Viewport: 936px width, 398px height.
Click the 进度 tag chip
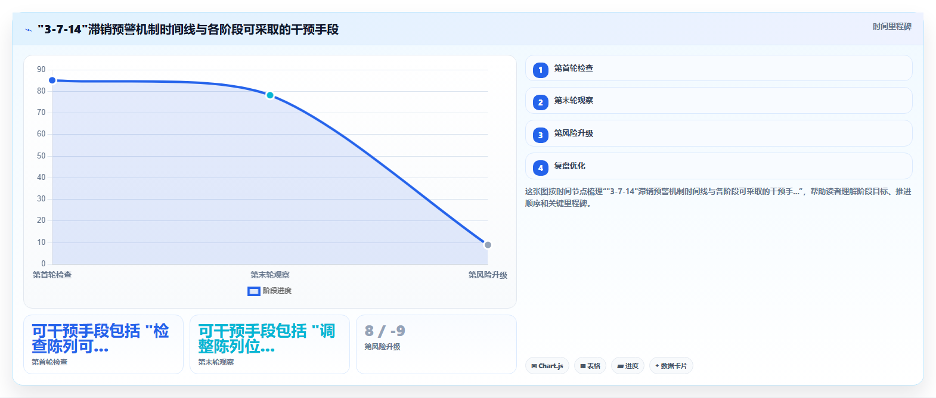(628, 366)
